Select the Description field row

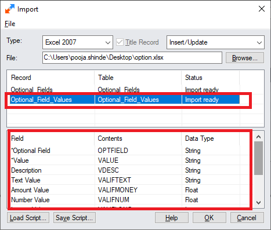[x=125, y=170]
